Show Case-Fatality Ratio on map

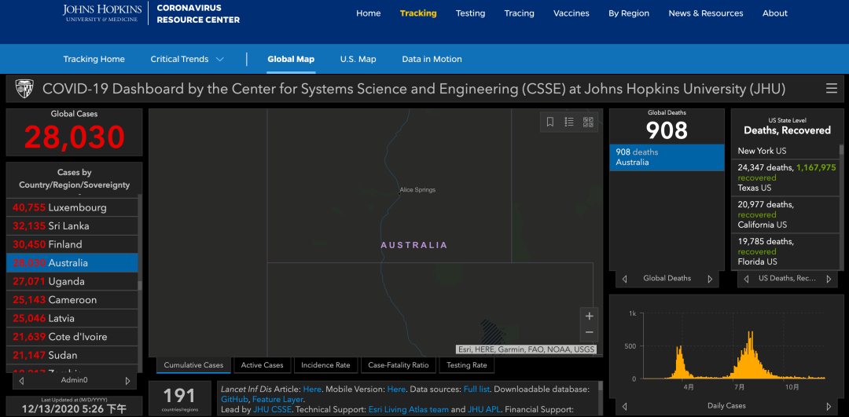(x=398, y=365)
